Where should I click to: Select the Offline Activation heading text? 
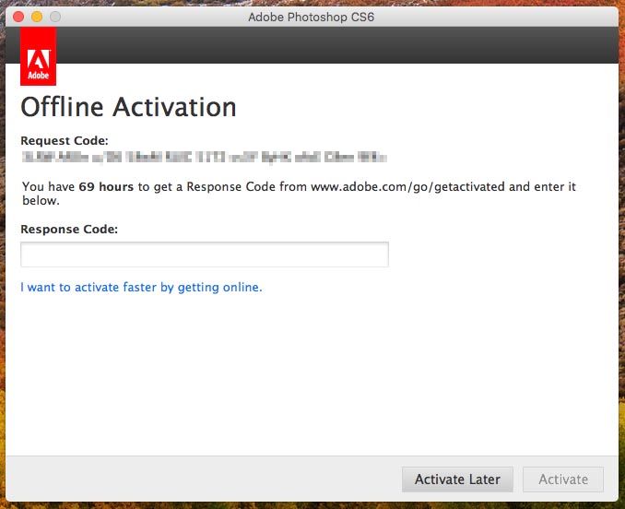tap(128, 107)
